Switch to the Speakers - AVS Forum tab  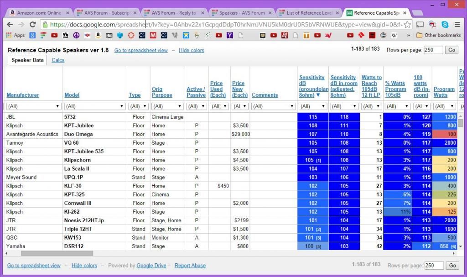coord(242,13)
